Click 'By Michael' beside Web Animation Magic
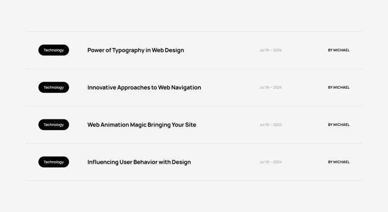Screen dimensions: 388x212 click(x=338, y=125)
